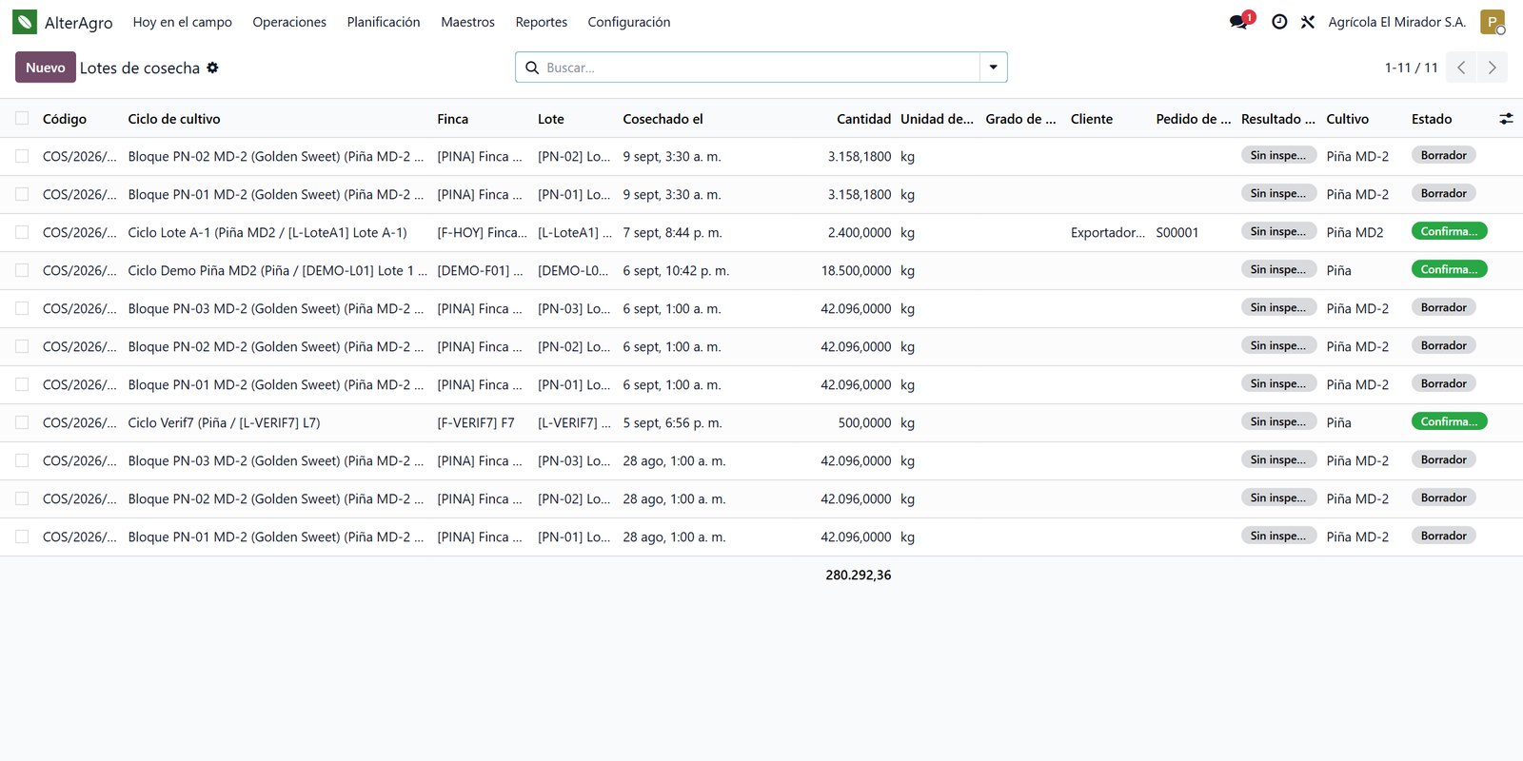The height and width of the screenshot is (761, 1523).
Task: Open the optional columns adjust icon
Action: [x=1506, y=119]
